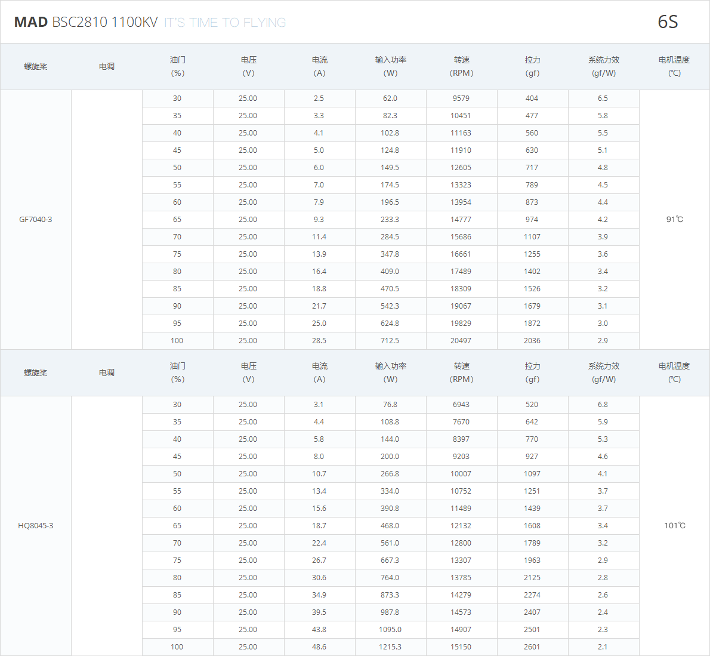Click the 987.8 power value
This screenshot has width=710, height=656.
tap(390, 612)
